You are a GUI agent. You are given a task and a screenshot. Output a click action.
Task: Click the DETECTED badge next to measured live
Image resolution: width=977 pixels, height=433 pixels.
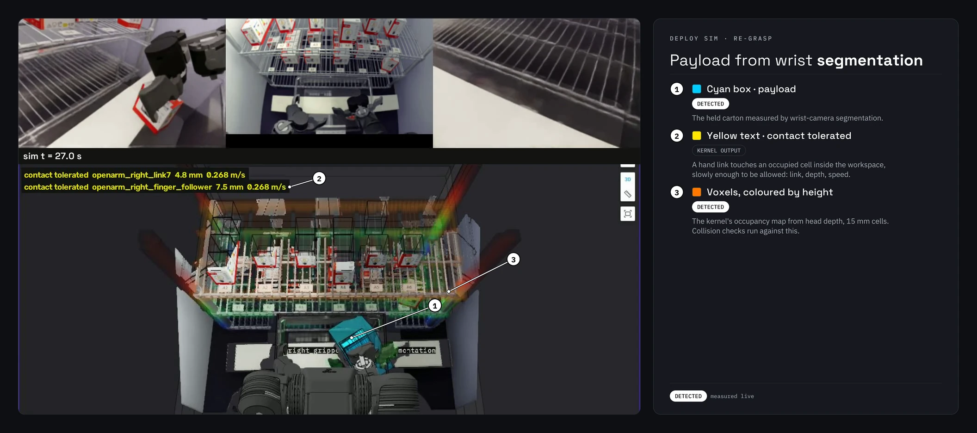point(688,396)
